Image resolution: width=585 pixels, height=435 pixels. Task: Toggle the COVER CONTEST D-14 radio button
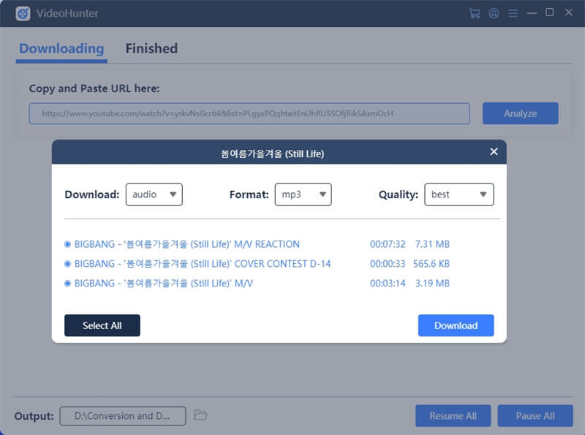pyautogui.click(x=67, y=264)
